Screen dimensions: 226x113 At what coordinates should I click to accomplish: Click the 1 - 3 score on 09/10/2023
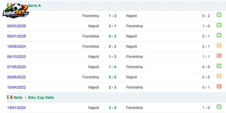112,57
